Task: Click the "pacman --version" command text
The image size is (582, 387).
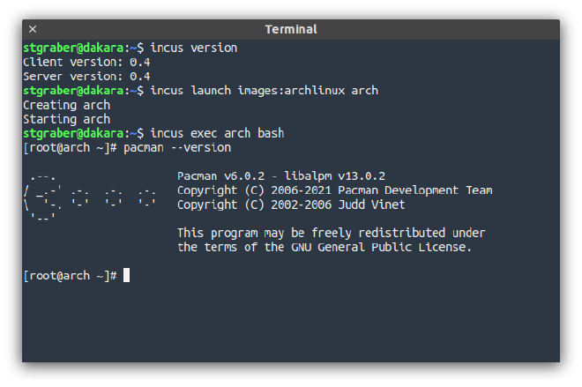Action: point(177,147)
